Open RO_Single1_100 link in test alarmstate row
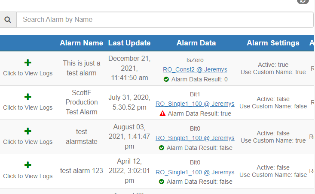Viewport: 315px width, 194px height. [195, 138]
